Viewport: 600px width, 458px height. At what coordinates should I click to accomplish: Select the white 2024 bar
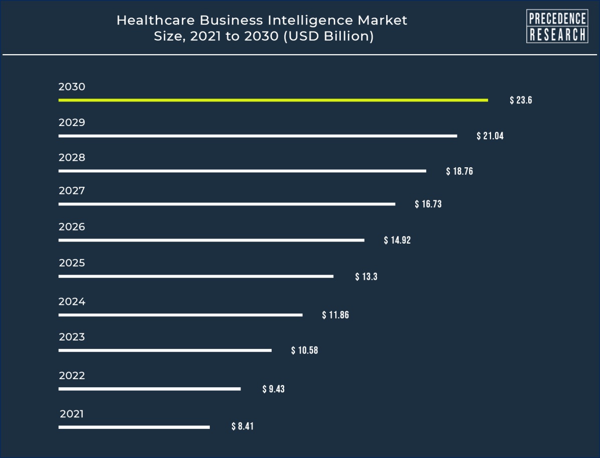[180, 315]
